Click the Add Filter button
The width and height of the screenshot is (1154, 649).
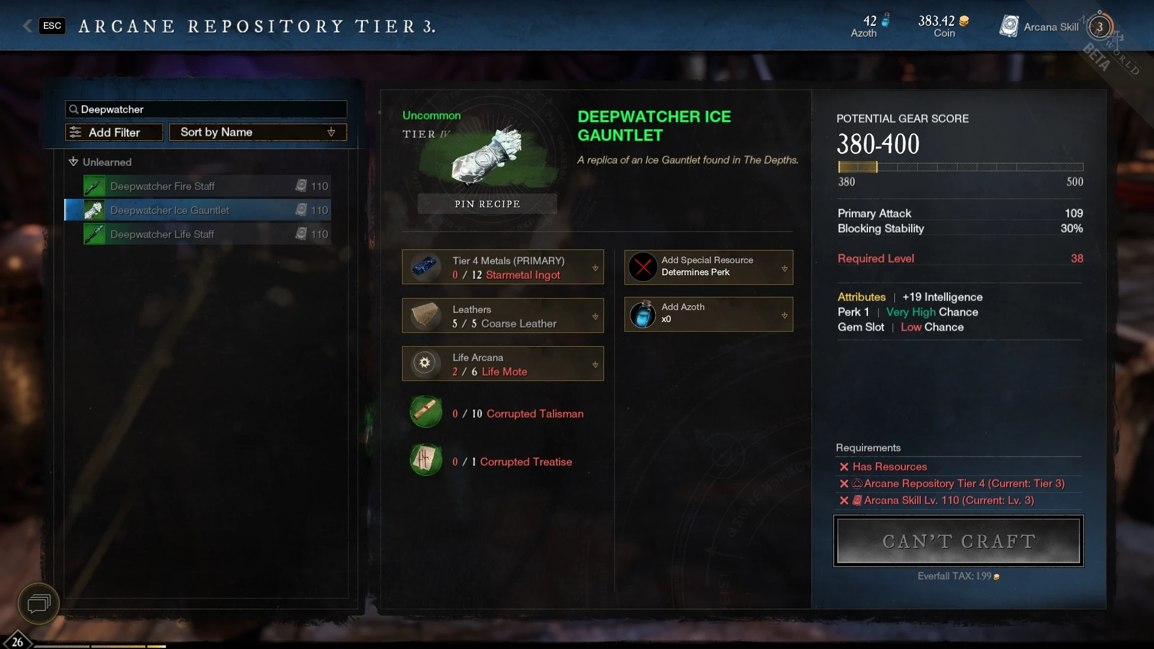click(x=114, y=132)
